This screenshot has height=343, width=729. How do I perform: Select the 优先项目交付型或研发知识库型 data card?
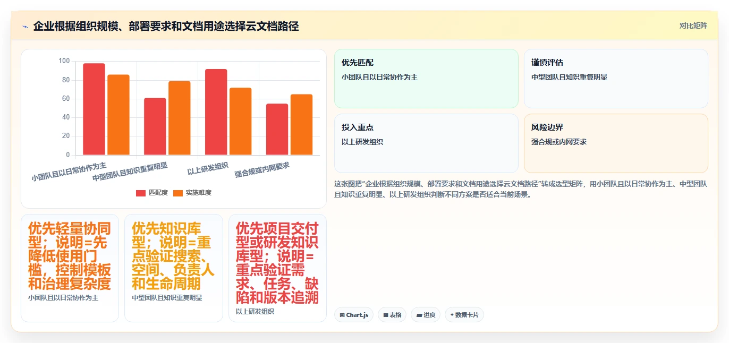tap(277, 268)
